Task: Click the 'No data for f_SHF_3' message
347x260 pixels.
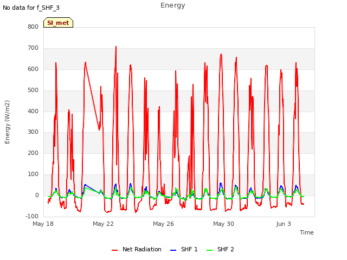Action: [x=31, y=8]
